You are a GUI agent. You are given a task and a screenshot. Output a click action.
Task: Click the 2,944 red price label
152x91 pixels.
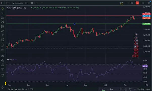[146, 14]
